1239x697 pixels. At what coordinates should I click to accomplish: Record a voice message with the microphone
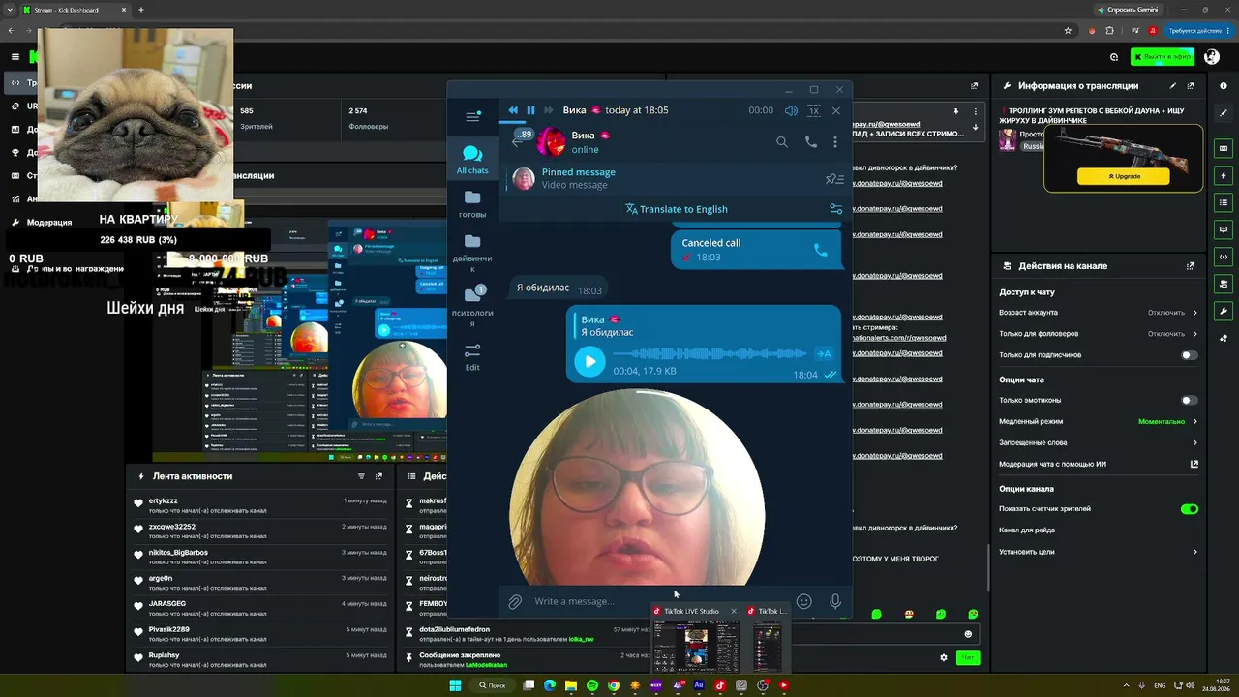pyautogui.click(x=835, y=601)
